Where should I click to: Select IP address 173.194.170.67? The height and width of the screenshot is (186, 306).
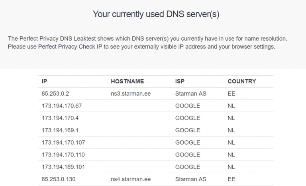click(x=62, y=106)
